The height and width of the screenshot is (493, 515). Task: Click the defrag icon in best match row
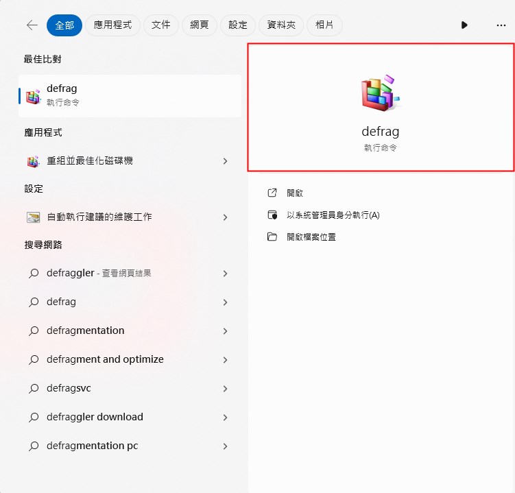(x=33, y=96)
